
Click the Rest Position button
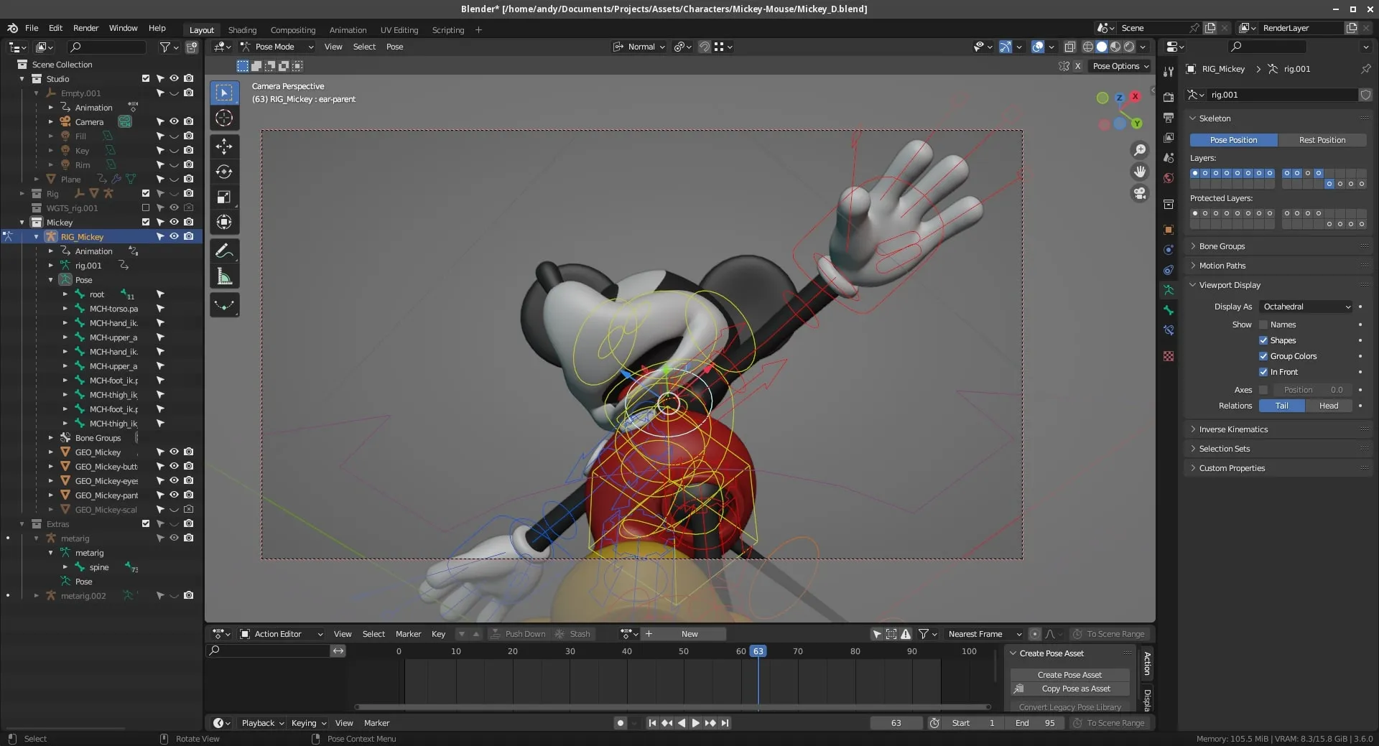point(1322,140)
